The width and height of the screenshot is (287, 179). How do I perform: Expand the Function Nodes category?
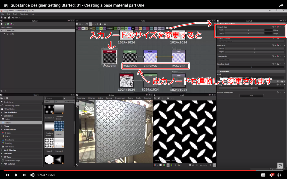pyautogui.click(x=2, y=112)
